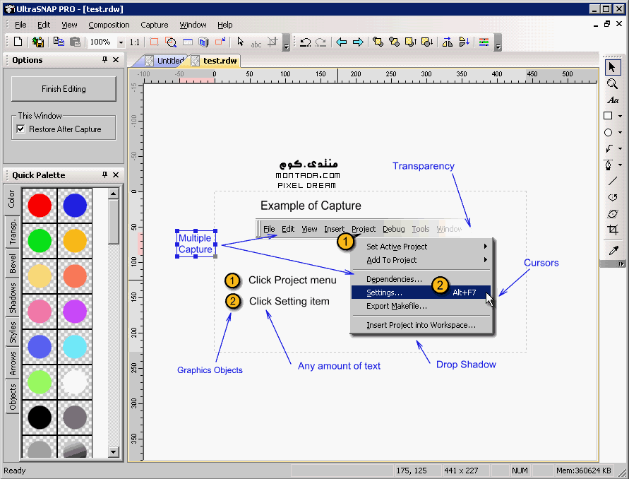629x479 pixels.
Task: Click the Quick Palette scroll down arrow
Action: [x=114, y=452]
